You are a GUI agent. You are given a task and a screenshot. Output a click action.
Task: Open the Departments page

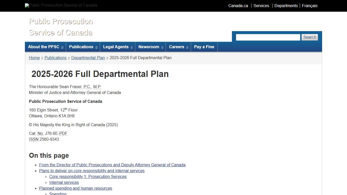286,6
